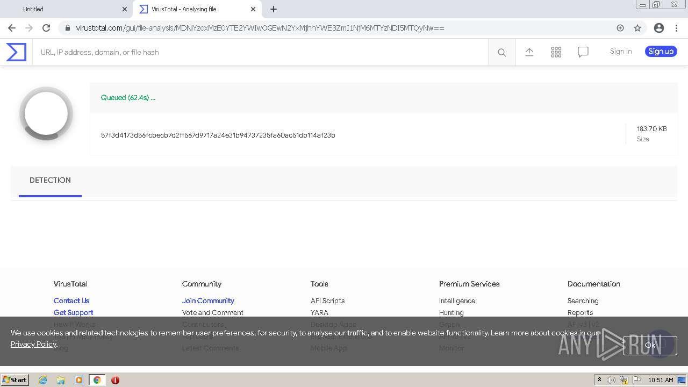Viewport: 688px width, 387px height.
Task: Click the VirusTotal logo icon
Action: click(16, 52)
